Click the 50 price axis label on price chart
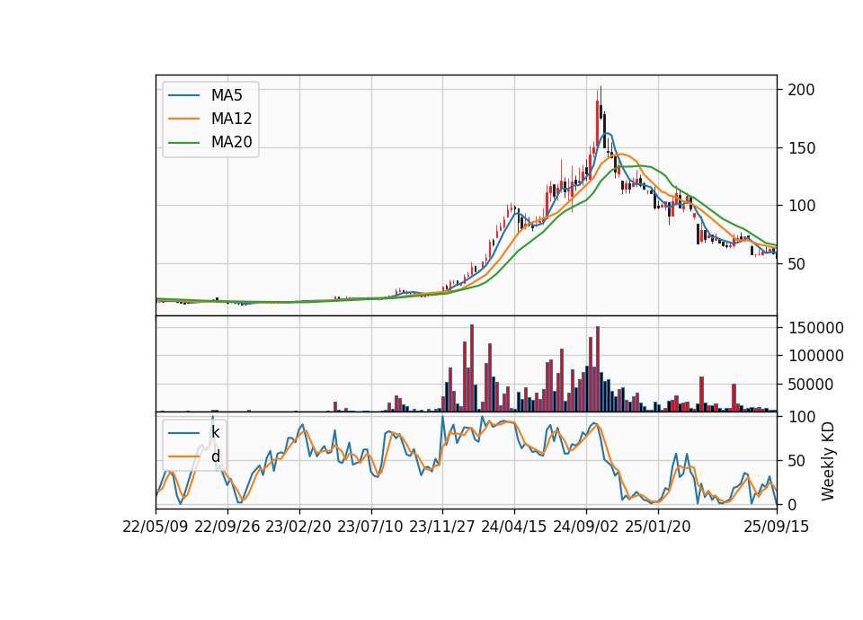863x620 pixels. (x=796, y=264)
